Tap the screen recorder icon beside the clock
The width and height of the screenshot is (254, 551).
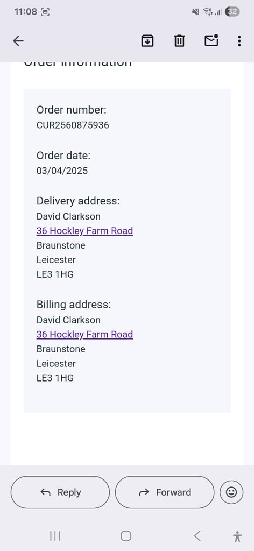point(45,12)
